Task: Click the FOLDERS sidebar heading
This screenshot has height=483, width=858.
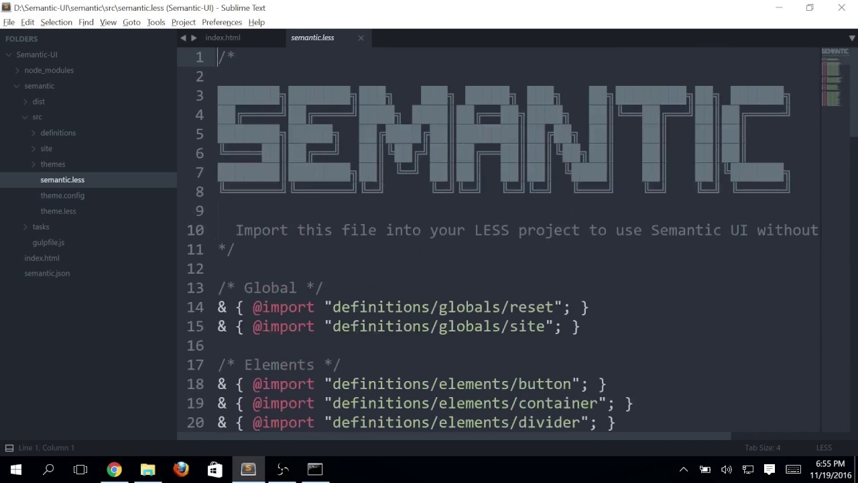Action: pyautogui.click(x=21, y=39)
